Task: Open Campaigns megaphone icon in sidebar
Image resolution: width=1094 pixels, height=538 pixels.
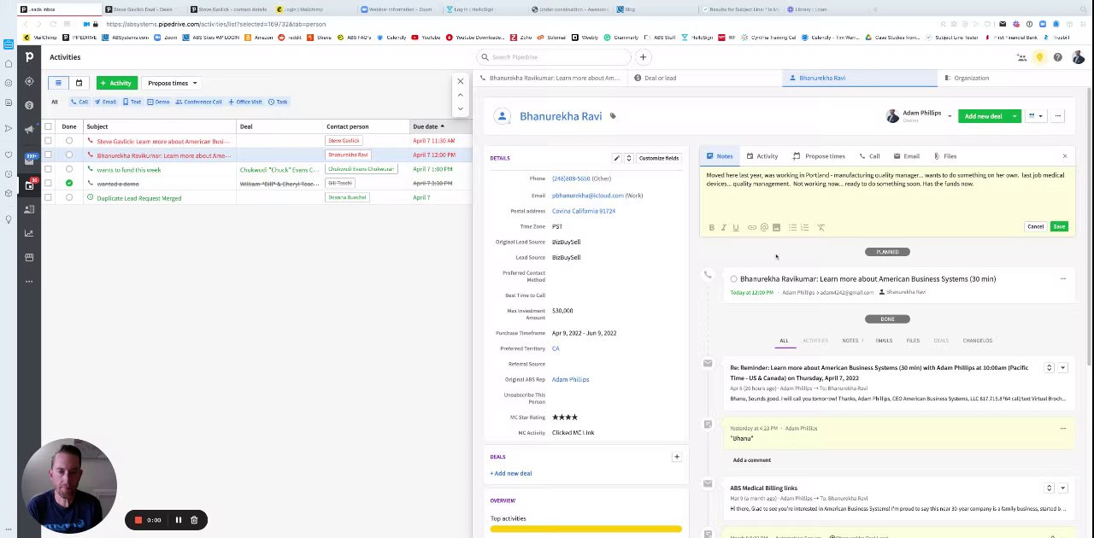Action: click(29, 129)
